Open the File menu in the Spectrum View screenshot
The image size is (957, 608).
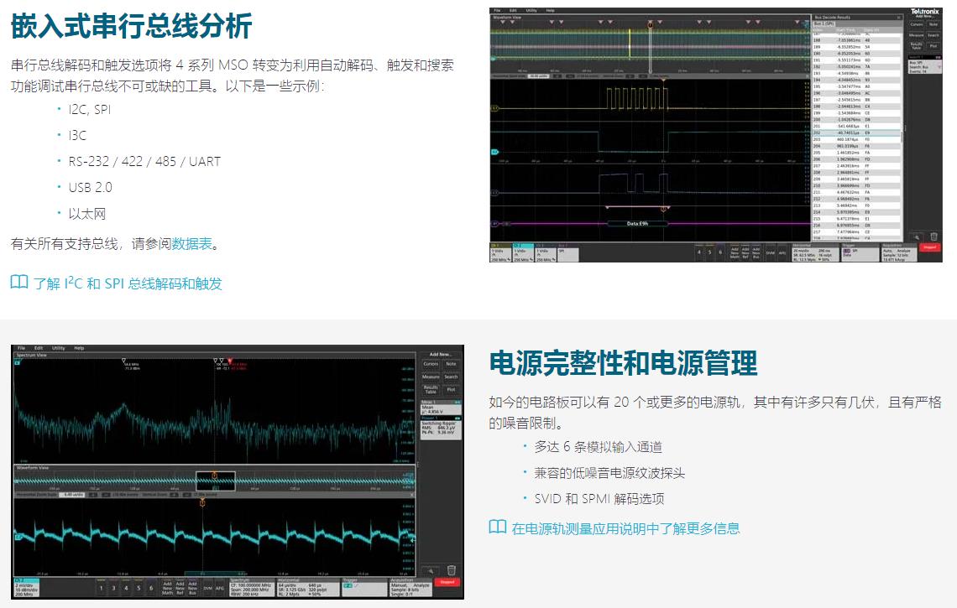click(x=22, y=348)
